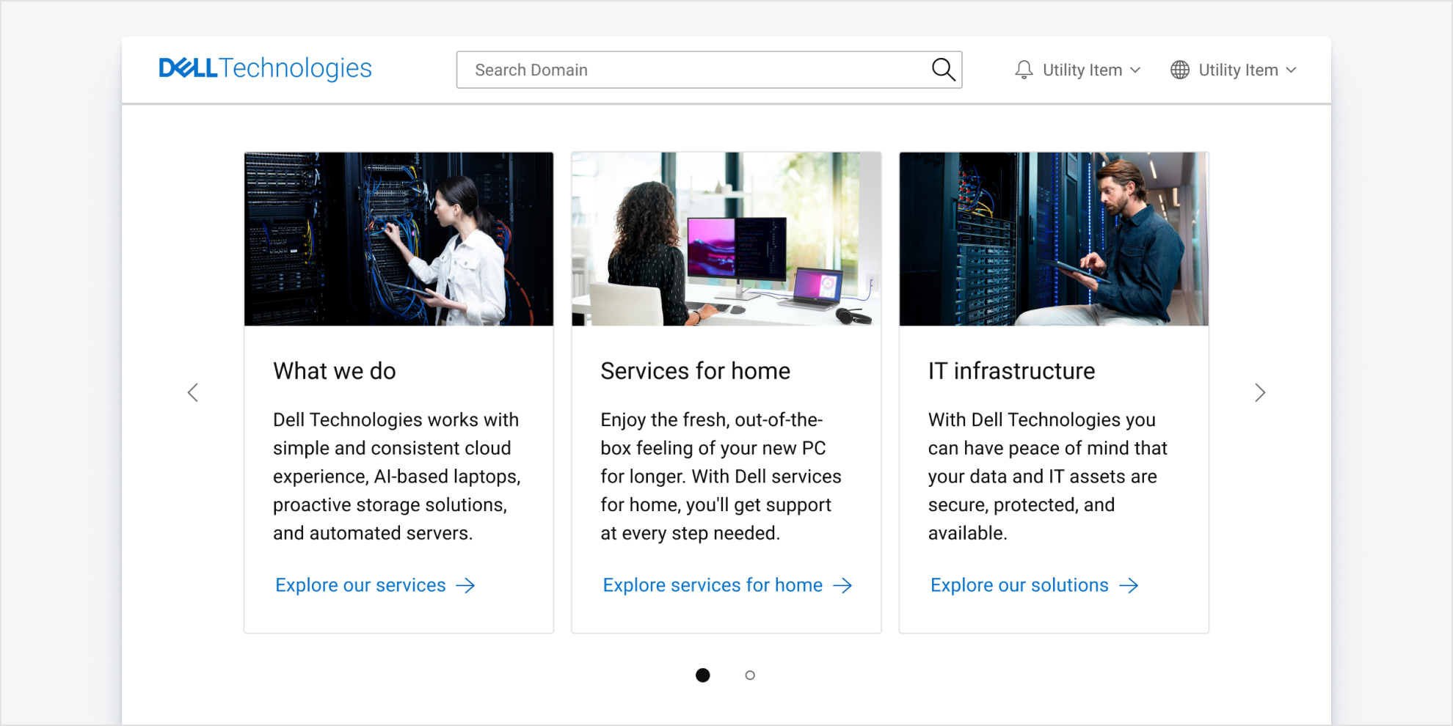Open Explore our services link
The image size is (1453, 726).
point(360,585)
